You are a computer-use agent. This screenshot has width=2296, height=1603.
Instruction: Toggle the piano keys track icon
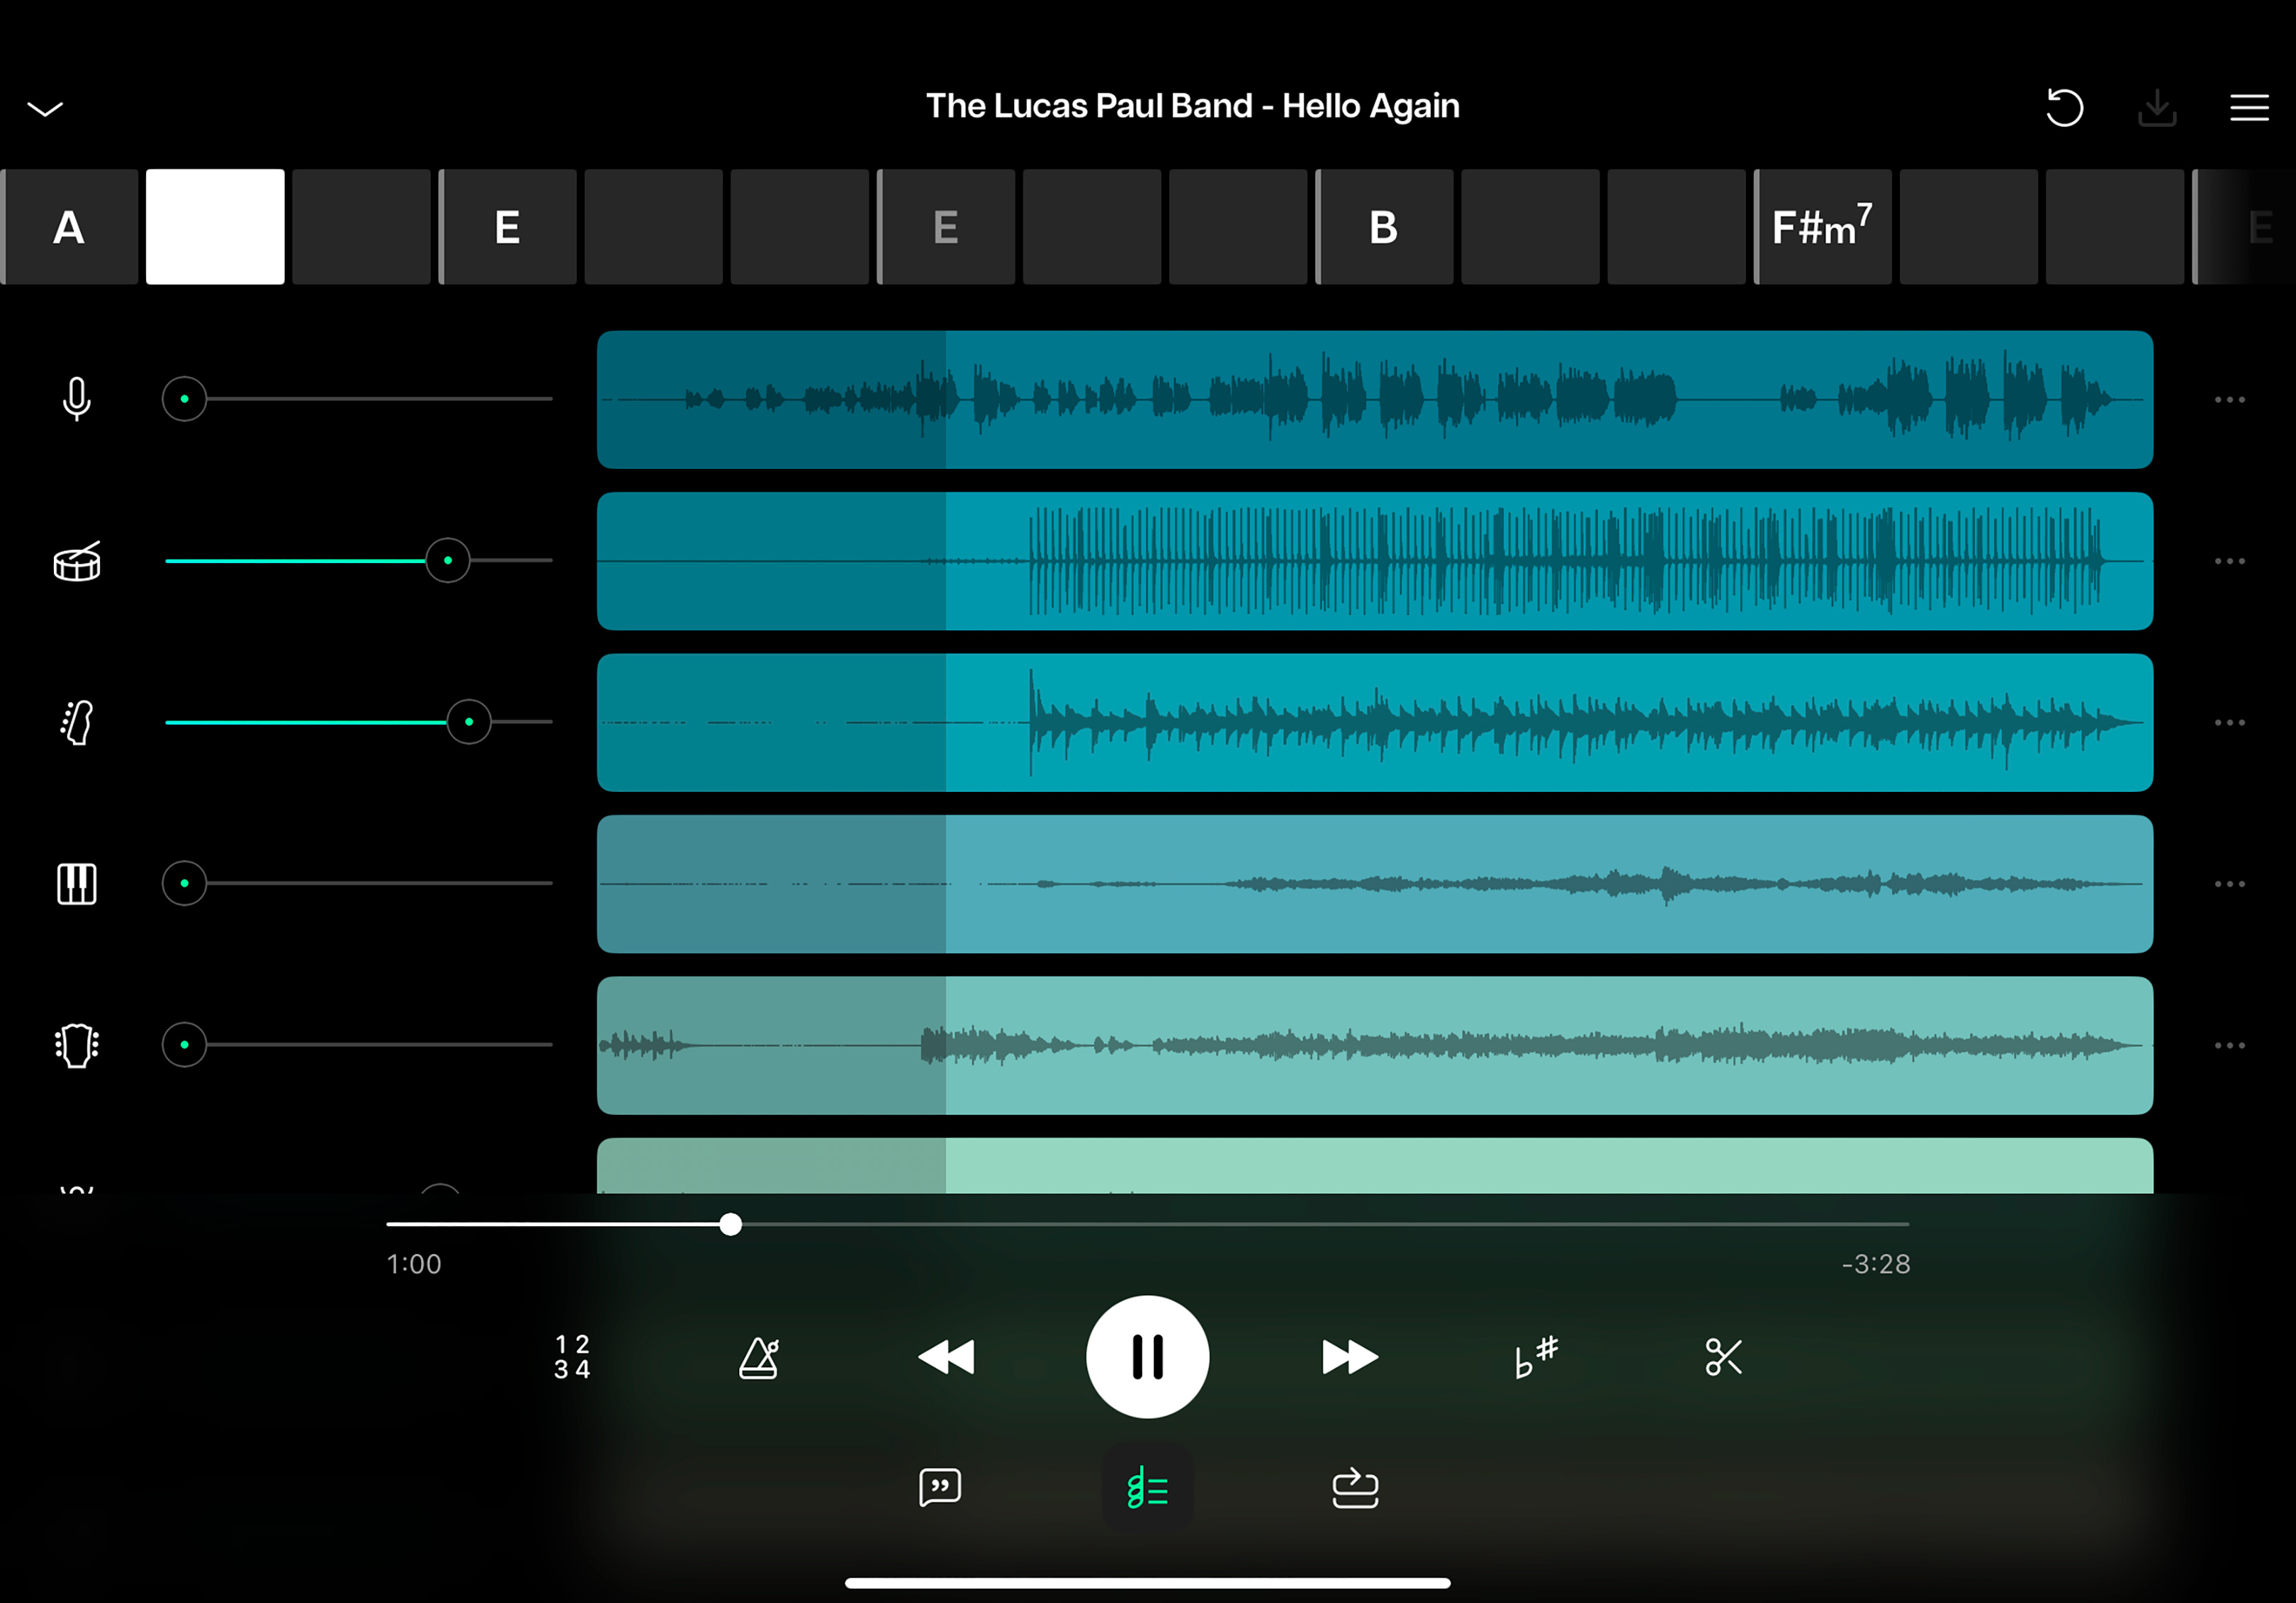click(77, 883)
